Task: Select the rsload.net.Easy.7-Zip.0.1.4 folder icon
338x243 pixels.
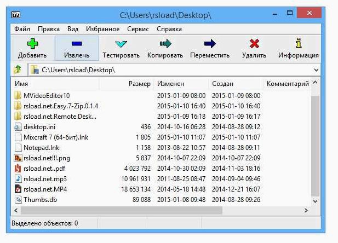Action: tap(18, 106)
